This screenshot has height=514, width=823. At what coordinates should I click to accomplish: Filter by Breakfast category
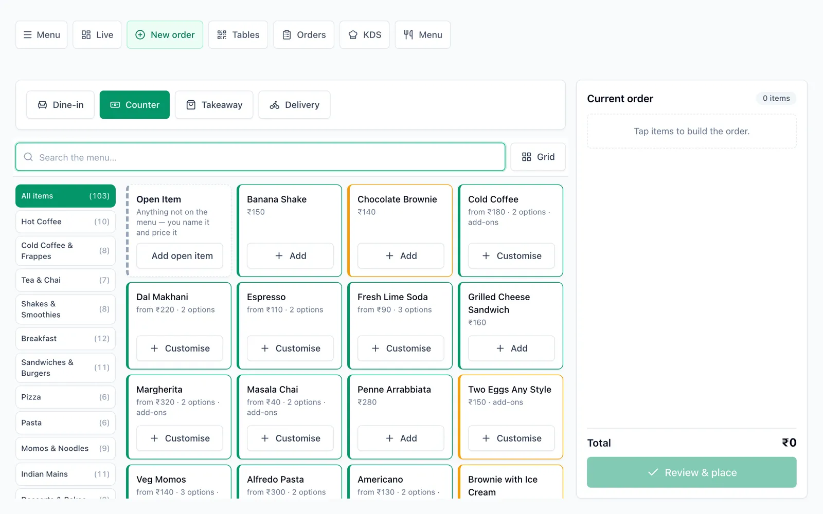(x=65, y=339)
